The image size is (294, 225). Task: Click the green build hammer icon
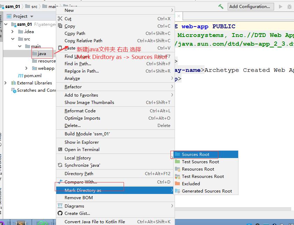pos(221,6)
